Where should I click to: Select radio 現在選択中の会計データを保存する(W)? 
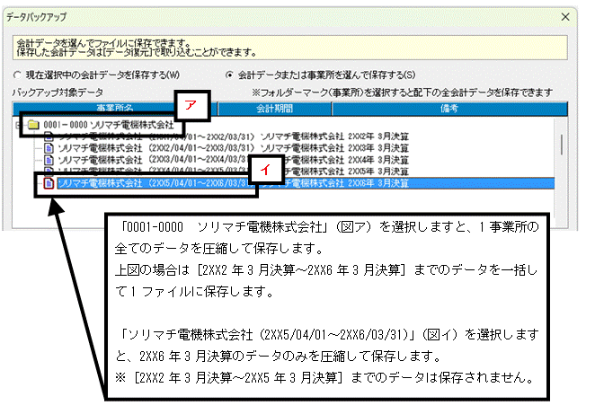[x=96, y=75]
